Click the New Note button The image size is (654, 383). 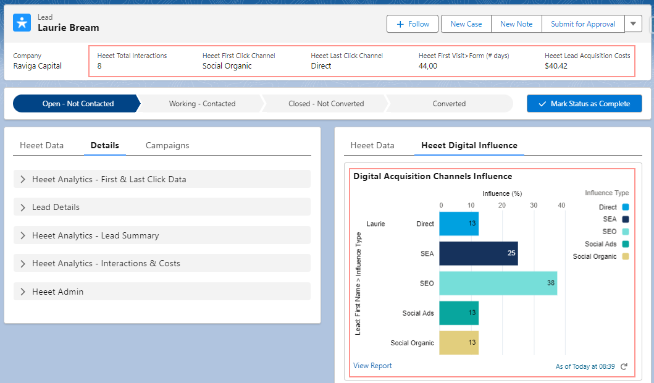point(516,24)
